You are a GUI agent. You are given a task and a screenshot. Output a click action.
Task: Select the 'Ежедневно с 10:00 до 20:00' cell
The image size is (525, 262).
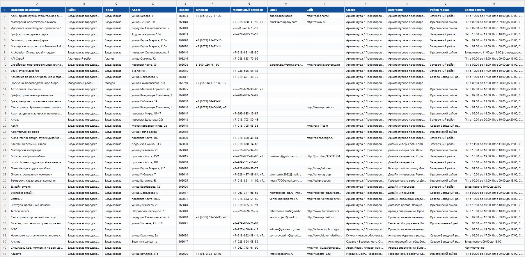494,187
